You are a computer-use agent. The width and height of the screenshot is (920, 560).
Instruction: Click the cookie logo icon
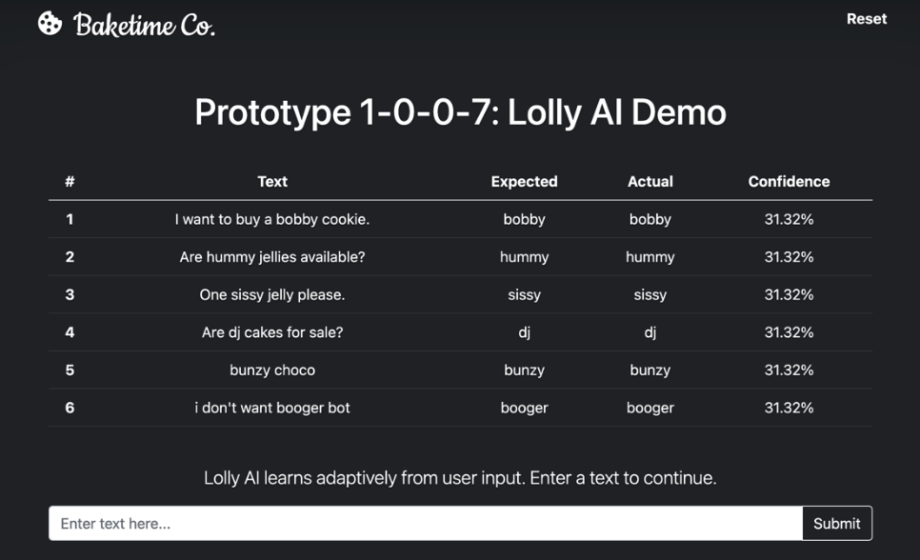tap(50, 24)
